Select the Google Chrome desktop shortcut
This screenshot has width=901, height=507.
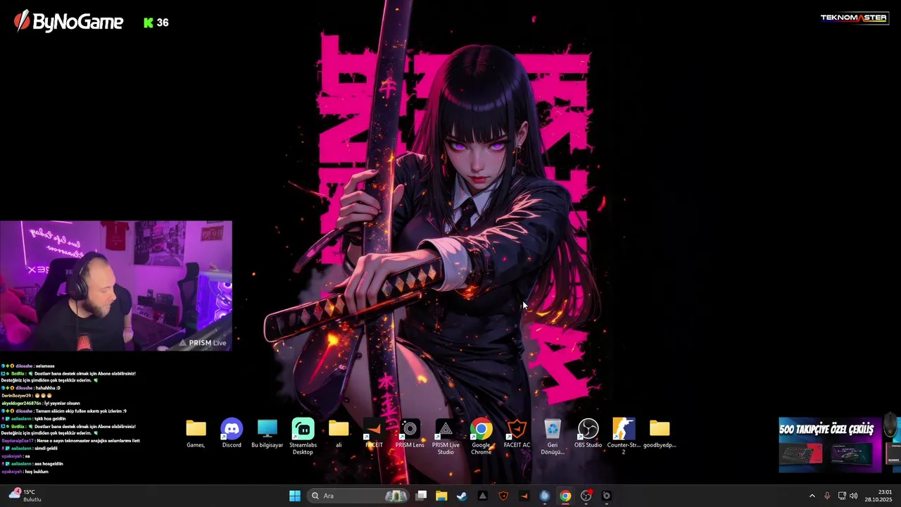point(481,437)
